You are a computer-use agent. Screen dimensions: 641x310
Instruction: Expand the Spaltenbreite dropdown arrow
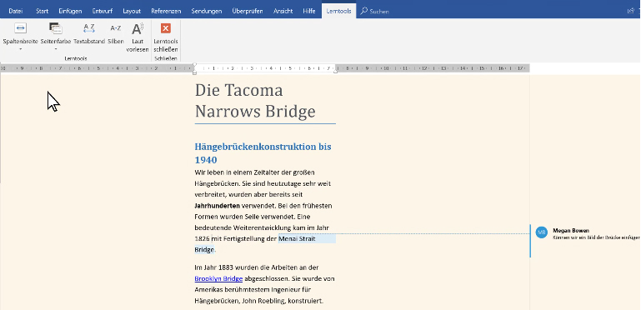pos(21,49)
